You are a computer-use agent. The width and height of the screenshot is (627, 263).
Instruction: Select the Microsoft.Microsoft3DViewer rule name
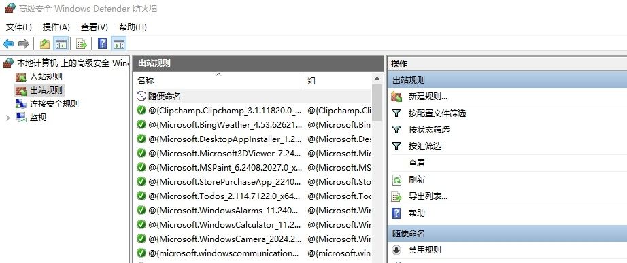(x=224, y=153)
